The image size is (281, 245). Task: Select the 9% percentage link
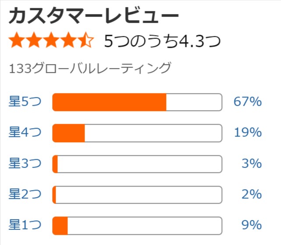(252, 225)
